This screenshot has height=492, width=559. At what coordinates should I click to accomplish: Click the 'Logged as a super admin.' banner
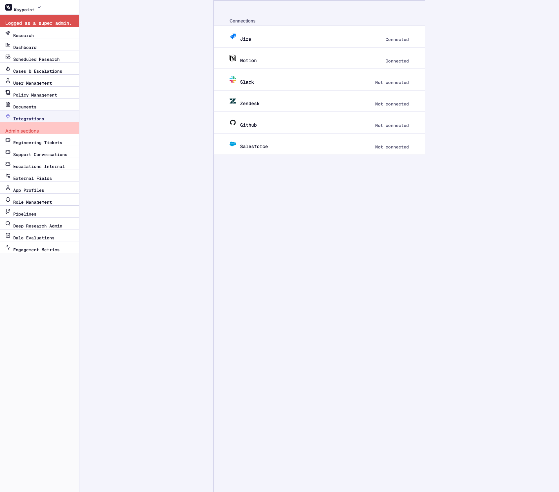pyautogui.click(x=39, y=21)
